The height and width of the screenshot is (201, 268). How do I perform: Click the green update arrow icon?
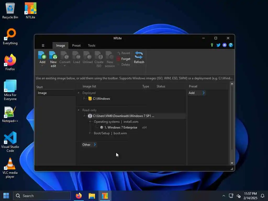coord(212,45)
